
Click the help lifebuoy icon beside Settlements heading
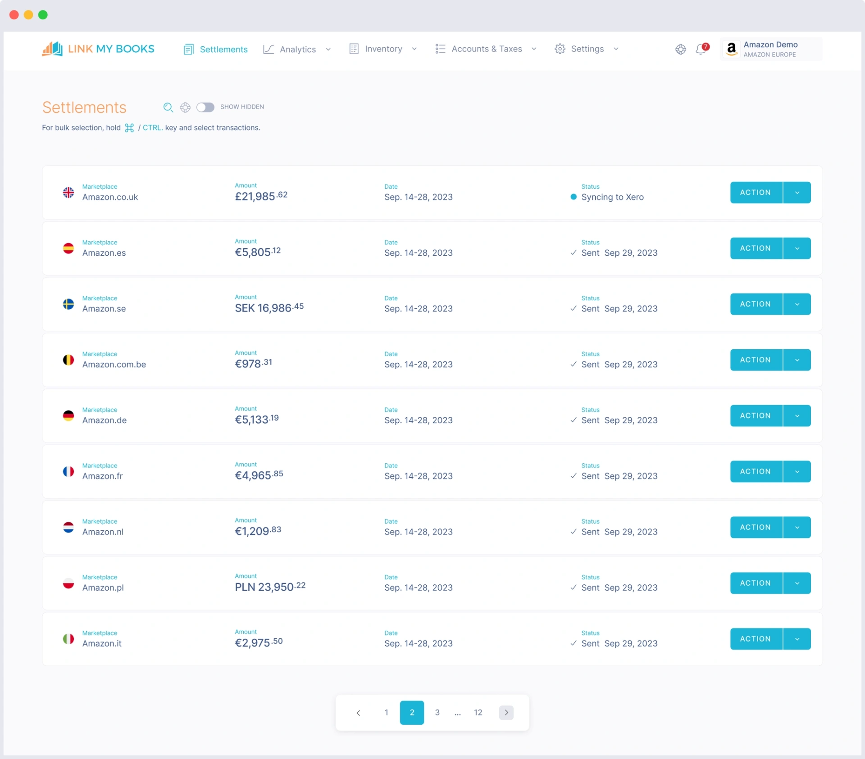tap(185, 107)
